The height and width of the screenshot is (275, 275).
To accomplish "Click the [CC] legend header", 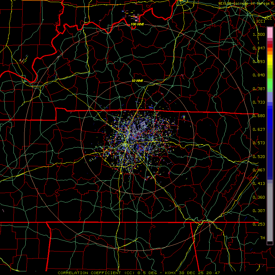I will (x=261, y=21).
